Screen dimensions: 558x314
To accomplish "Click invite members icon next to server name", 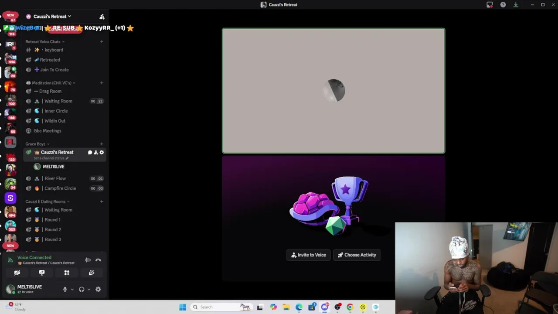I will click(102, 17).
